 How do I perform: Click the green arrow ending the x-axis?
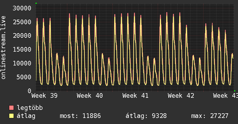pos(235,91)
